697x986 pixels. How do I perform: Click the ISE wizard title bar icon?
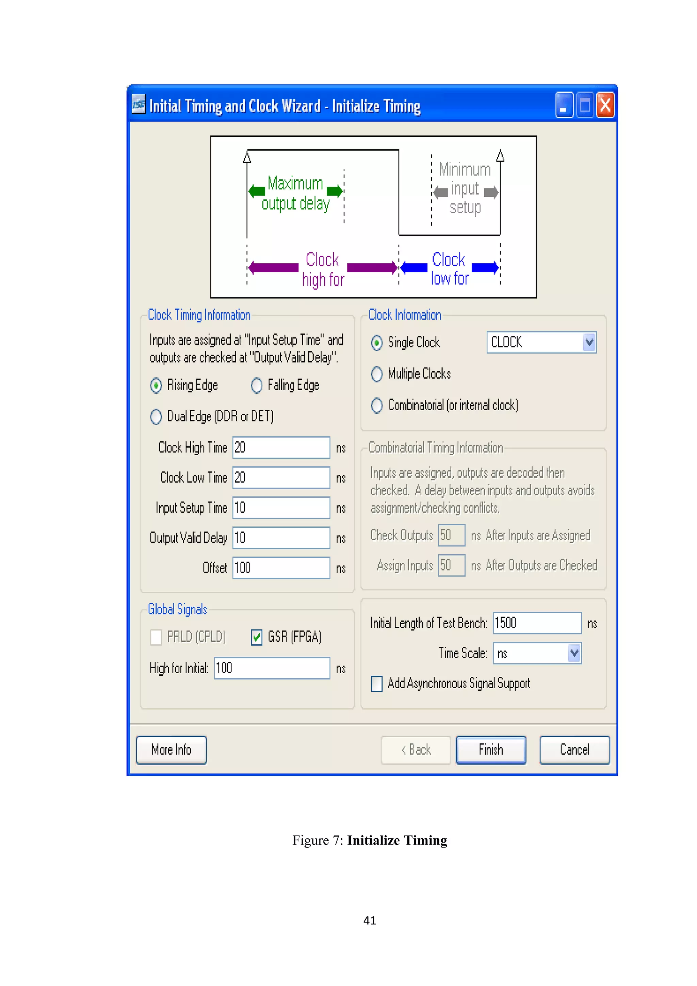pyautogui.click(x=138, y=104)
